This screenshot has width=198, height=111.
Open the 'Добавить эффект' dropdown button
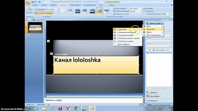(x=155, y=23)
